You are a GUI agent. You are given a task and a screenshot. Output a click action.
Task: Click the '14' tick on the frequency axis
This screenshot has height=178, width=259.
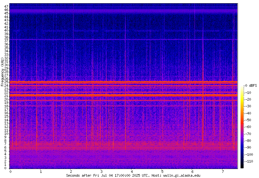[6, 120]
